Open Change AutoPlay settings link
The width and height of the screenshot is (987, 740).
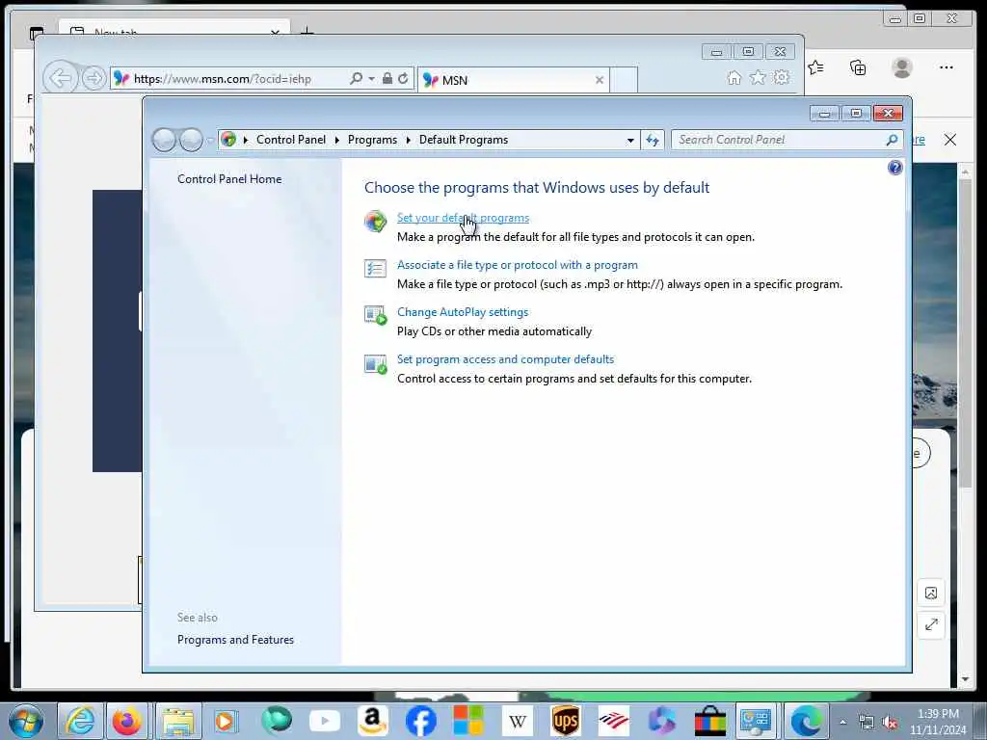click(x=462, y=312)
